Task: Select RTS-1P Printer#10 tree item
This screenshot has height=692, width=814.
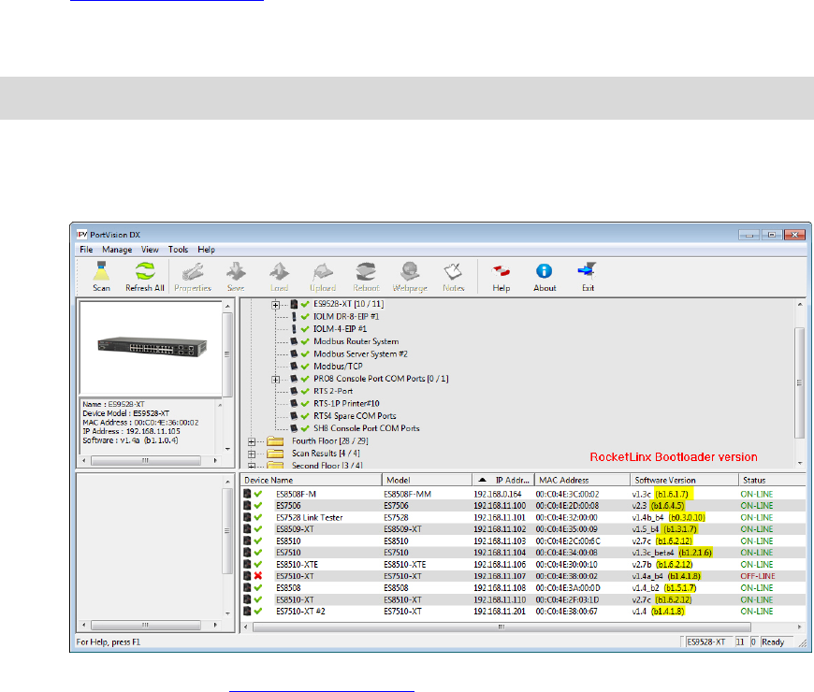Action: [x=346, y=404]
